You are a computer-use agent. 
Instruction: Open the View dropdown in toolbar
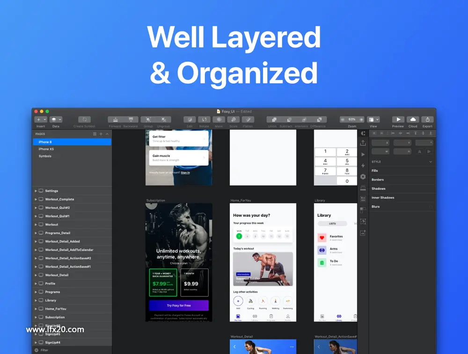(373, 119)
